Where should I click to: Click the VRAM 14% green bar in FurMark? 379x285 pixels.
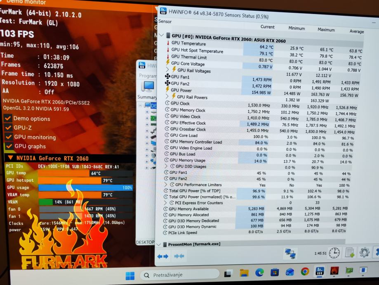[x=46, y=202]
